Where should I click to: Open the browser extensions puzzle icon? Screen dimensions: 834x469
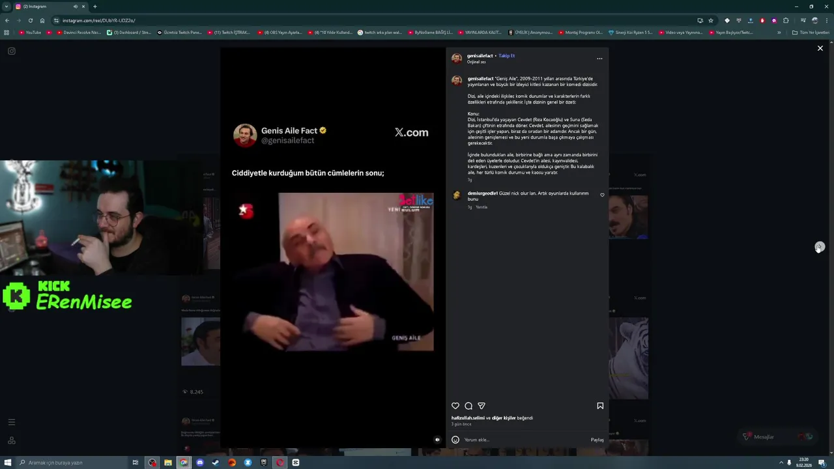[x=786, y=20]
